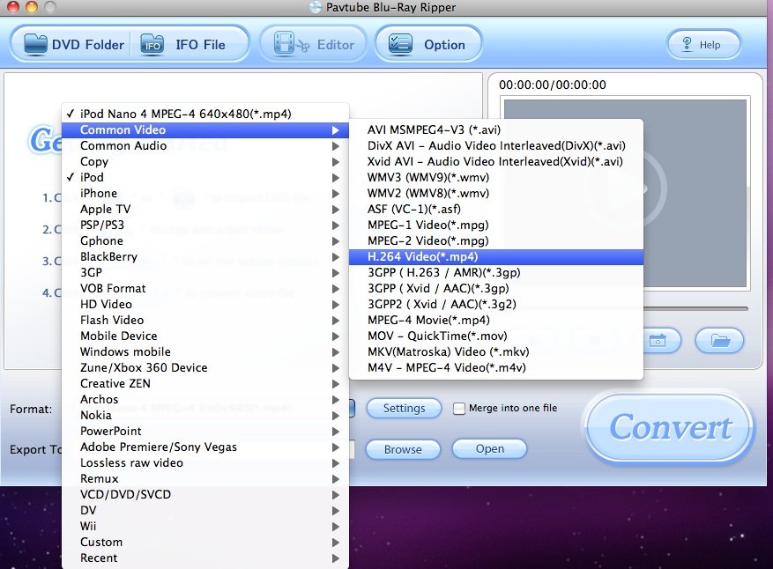The width and height of the screenshot is (773, 569).
Task: Open the VOB Format menu category
Action: point(205,289)
